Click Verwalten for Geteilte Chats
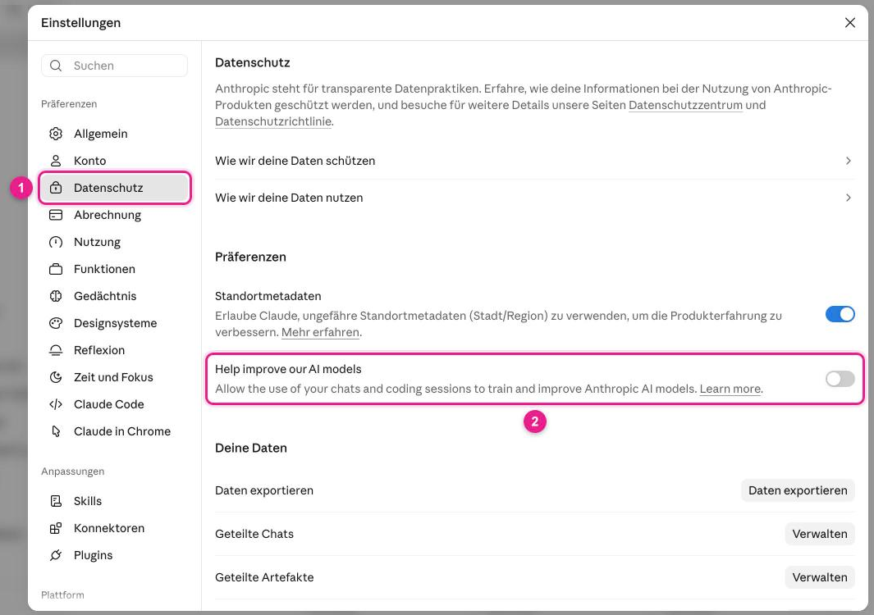 pyautogui.click(x=819, y=534)
